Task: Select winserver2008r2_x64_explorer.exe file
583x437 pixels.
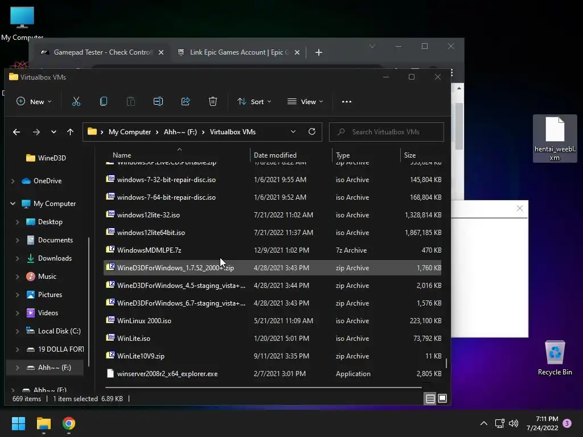Action: (272, 374)
